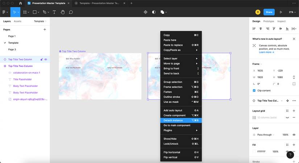This screenshot has height=163, width=299.
Task: Choose Detach instance from context menu
Action: coord(181,120)
